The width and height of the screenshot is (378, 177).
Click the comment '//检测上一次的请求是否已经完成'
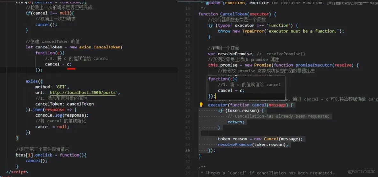59,7
